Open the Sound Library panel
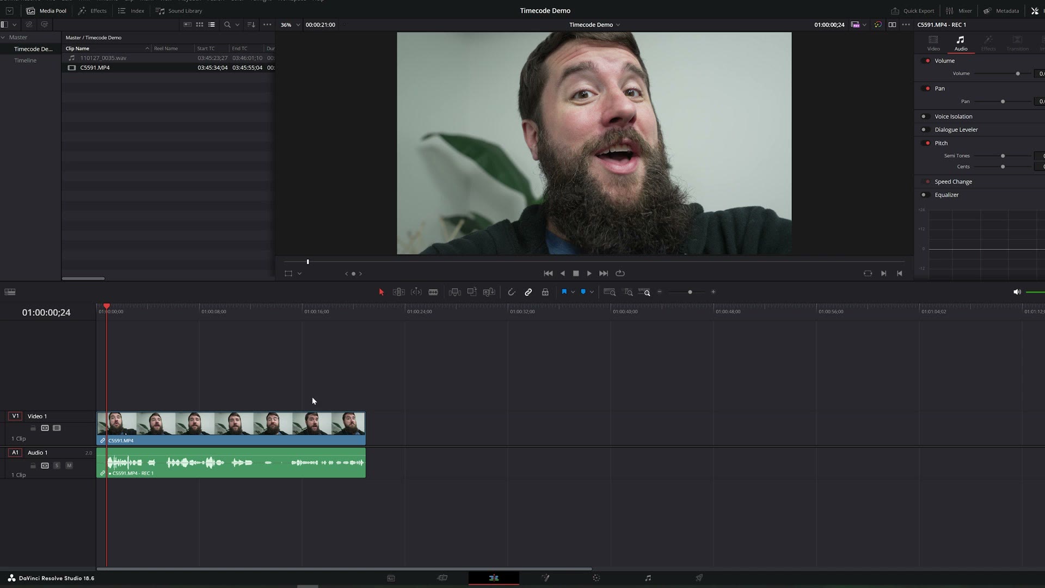This screenshot has width=1045, height=588. point(179,11)
